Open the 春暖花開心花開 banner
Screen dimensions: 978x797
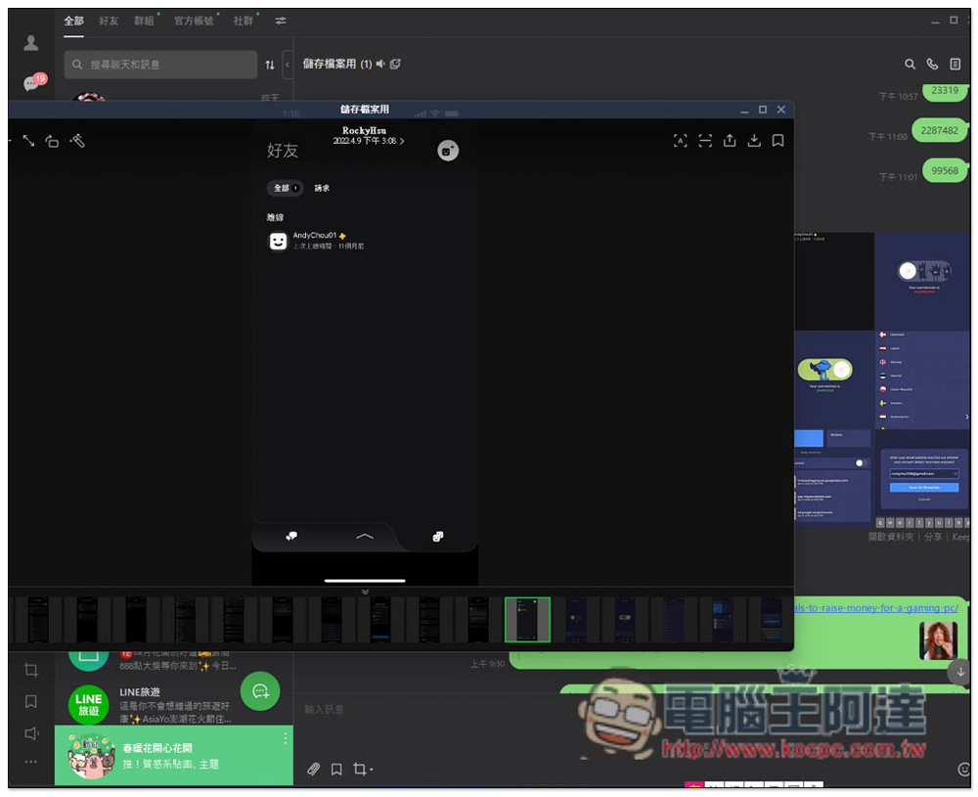(174, 755)
